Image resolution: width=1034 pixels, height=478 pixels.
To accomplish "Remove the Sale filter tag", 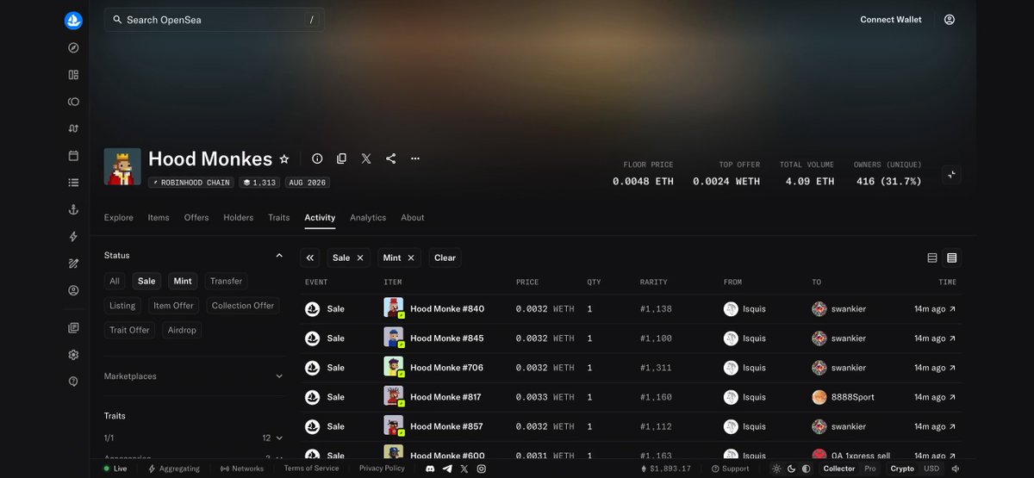I will 360,258.
